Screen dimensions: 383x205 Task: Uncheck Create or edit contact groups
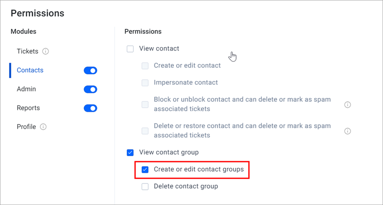(x=145, y=169)
